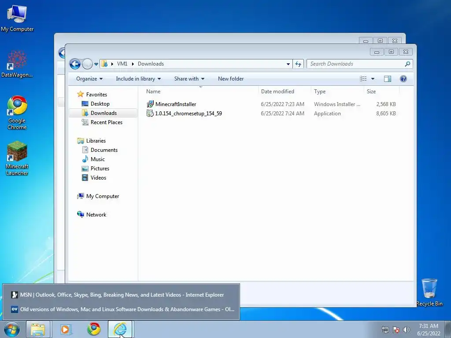Select Google Chrome desktop shortcut
This screenshot has width=451, height=338.
tap(17, 113)
